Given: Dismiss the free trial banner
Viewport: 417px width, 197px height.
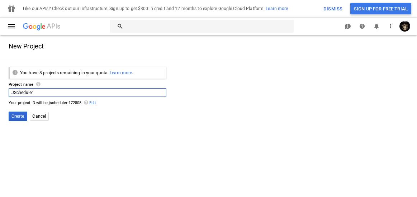Looking at the screenshot, I should (x=333, y=9).
